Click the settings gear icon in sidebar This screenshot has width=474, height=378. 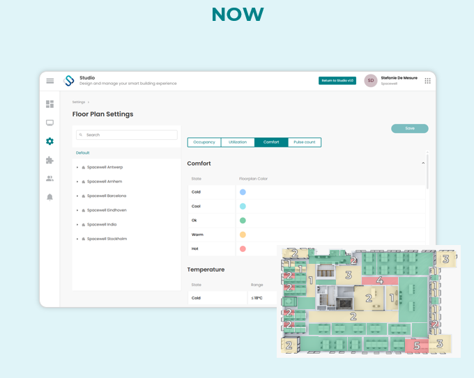click(50, 141)
